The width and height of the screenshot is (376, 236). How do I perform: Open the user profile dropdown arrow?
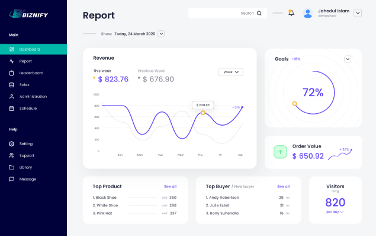click(x=358, y=13)
